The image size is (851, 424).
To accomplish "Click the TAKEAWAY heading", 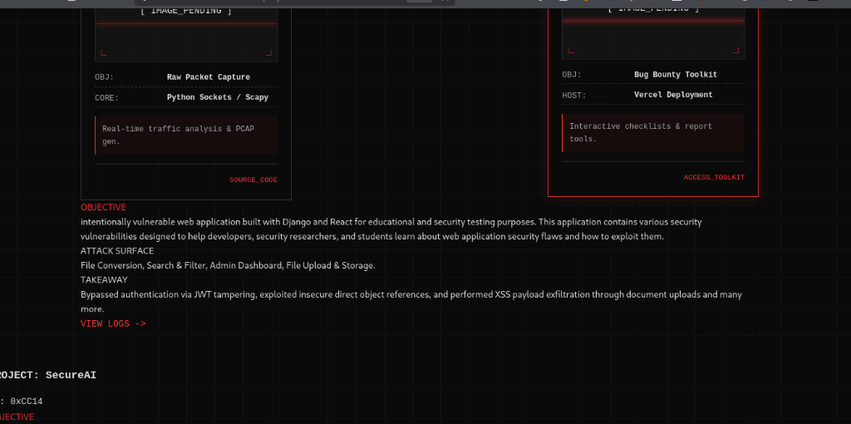I will tap(104, 279).
